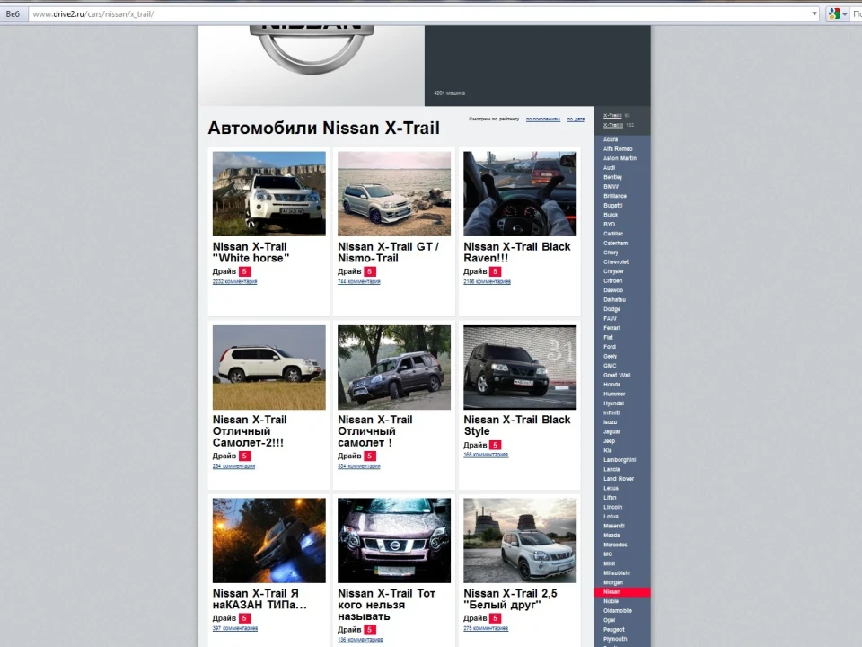
Task: Select Land Rover in the brand list
Action: pyautogui.click(x=619, y=478)
